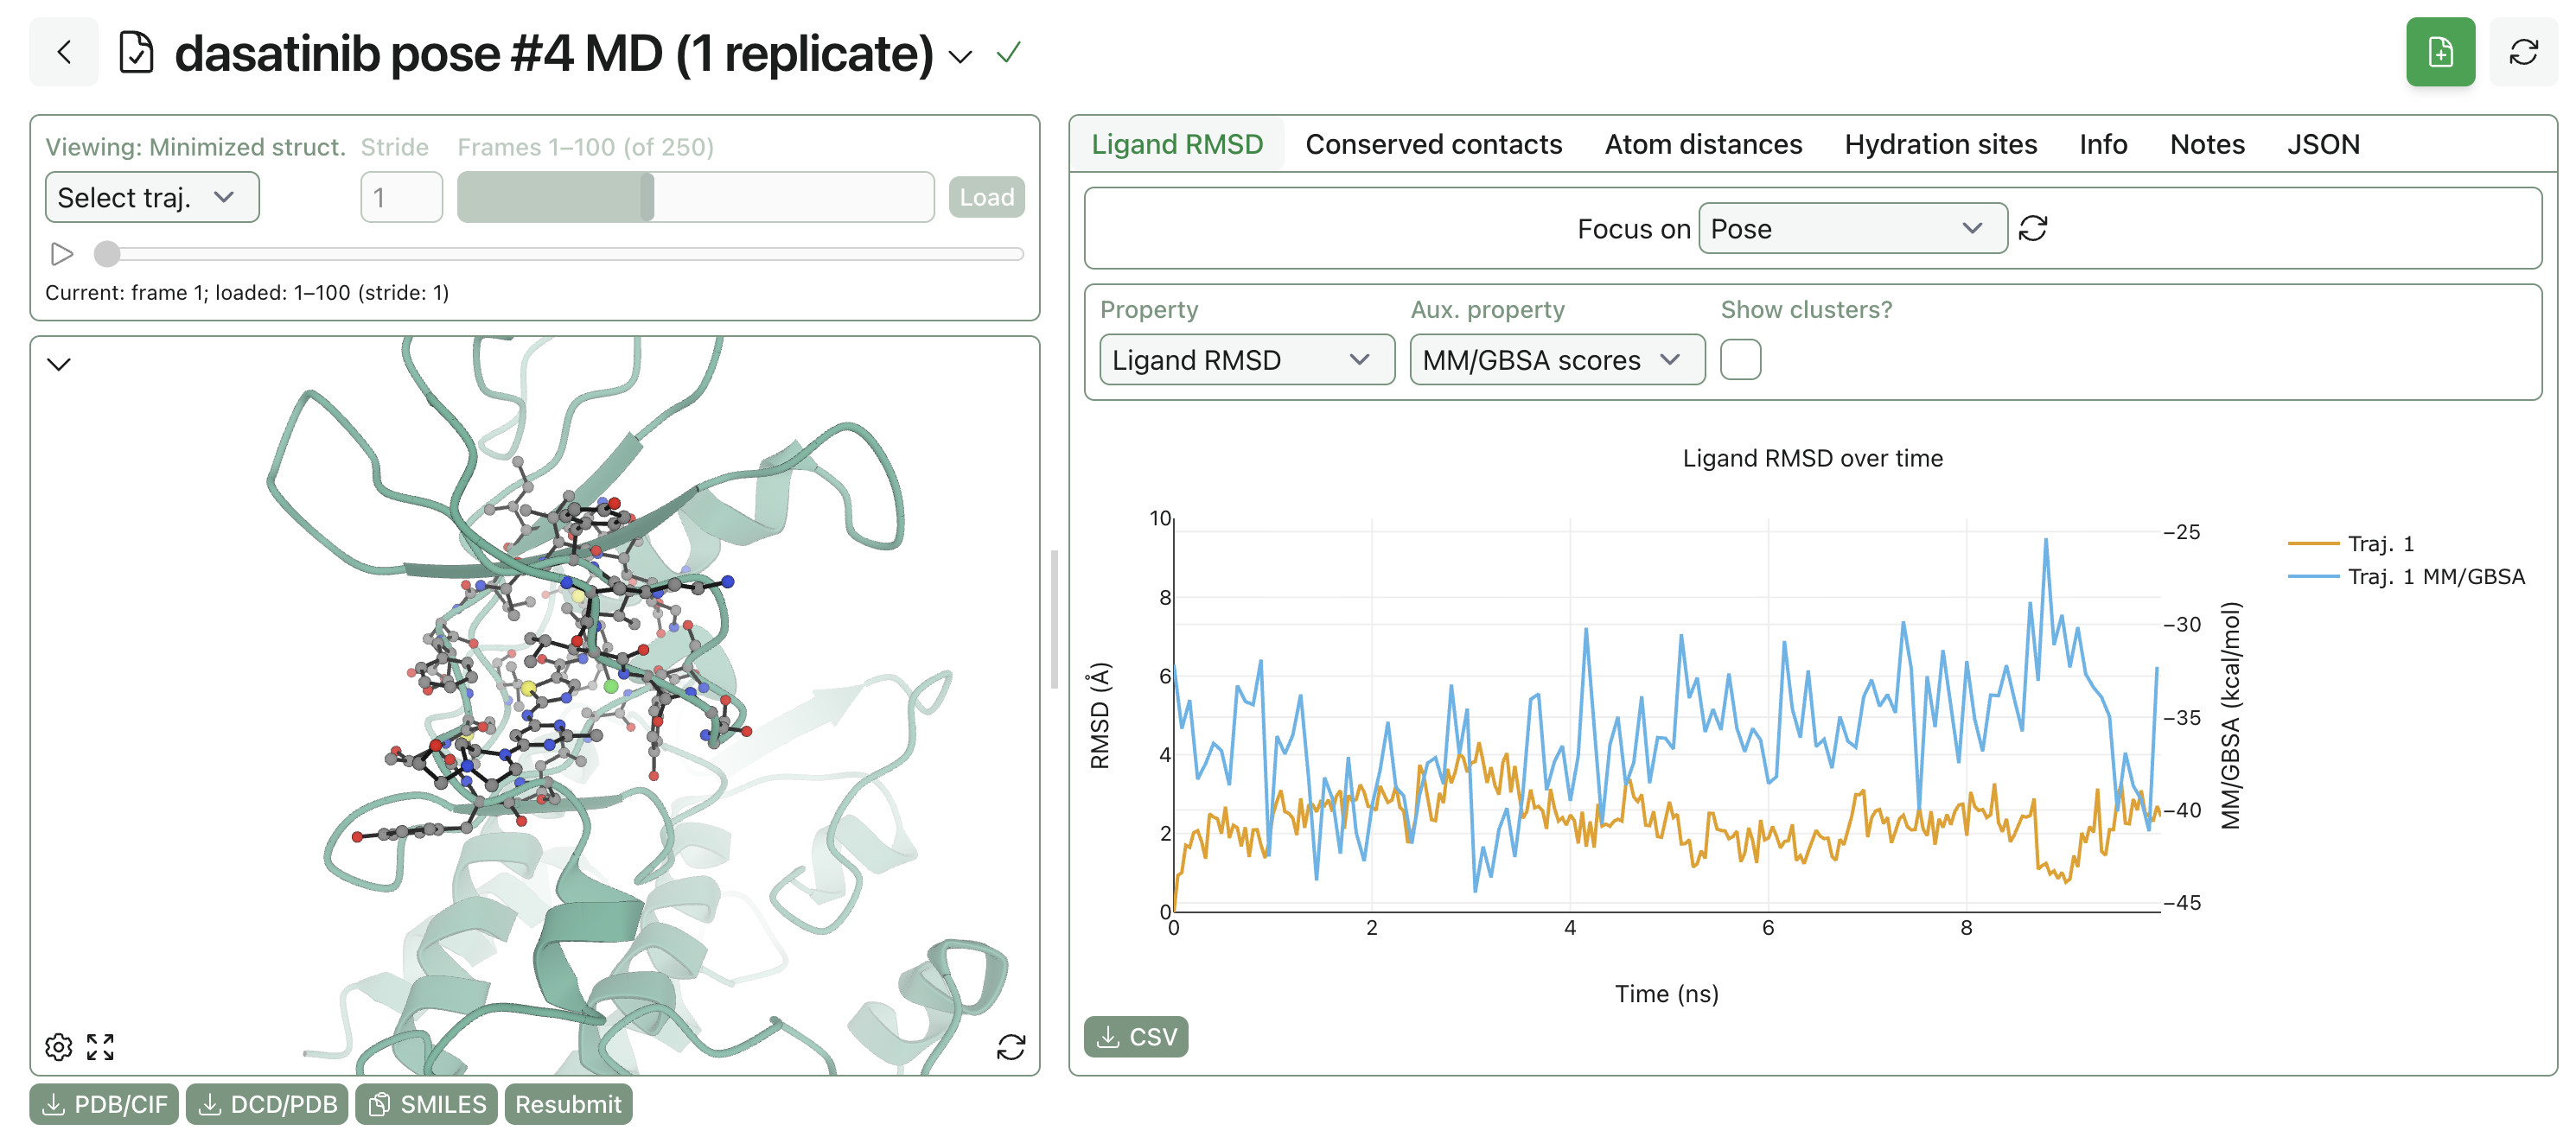
Task: Click 'Viewing: Minimized struct.' label
Action: 195,147
